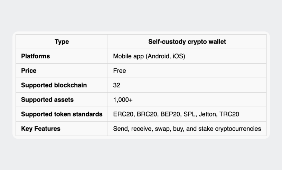Select the Free price value

[120, 71]
